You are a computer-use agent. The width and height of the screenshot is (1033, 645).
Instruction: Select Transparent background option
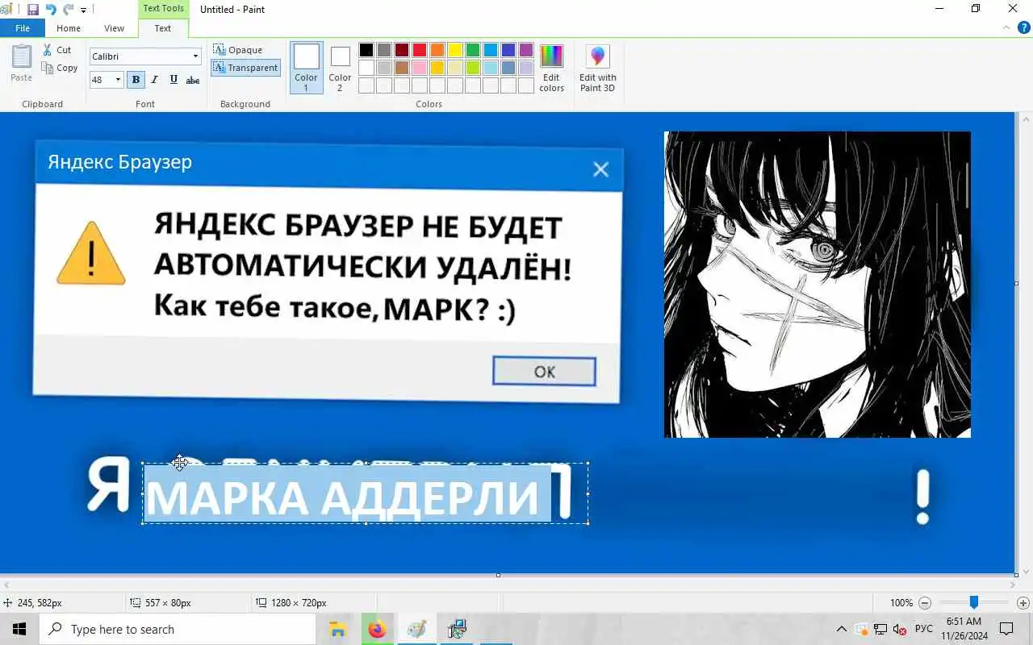coord(246,68)
